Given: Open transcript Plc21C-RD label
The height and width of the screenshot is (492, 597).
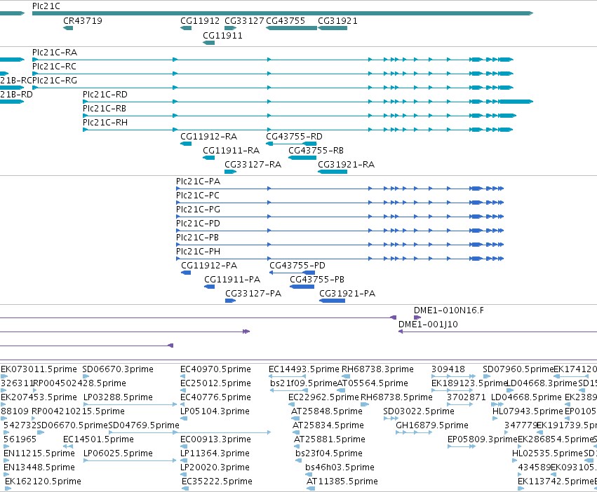Looking at the screenshot, I should point(105,95).
